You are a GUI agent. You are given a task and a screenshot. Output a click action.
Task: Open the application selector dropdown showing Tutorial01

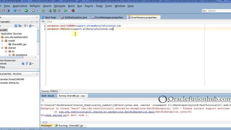17,22
